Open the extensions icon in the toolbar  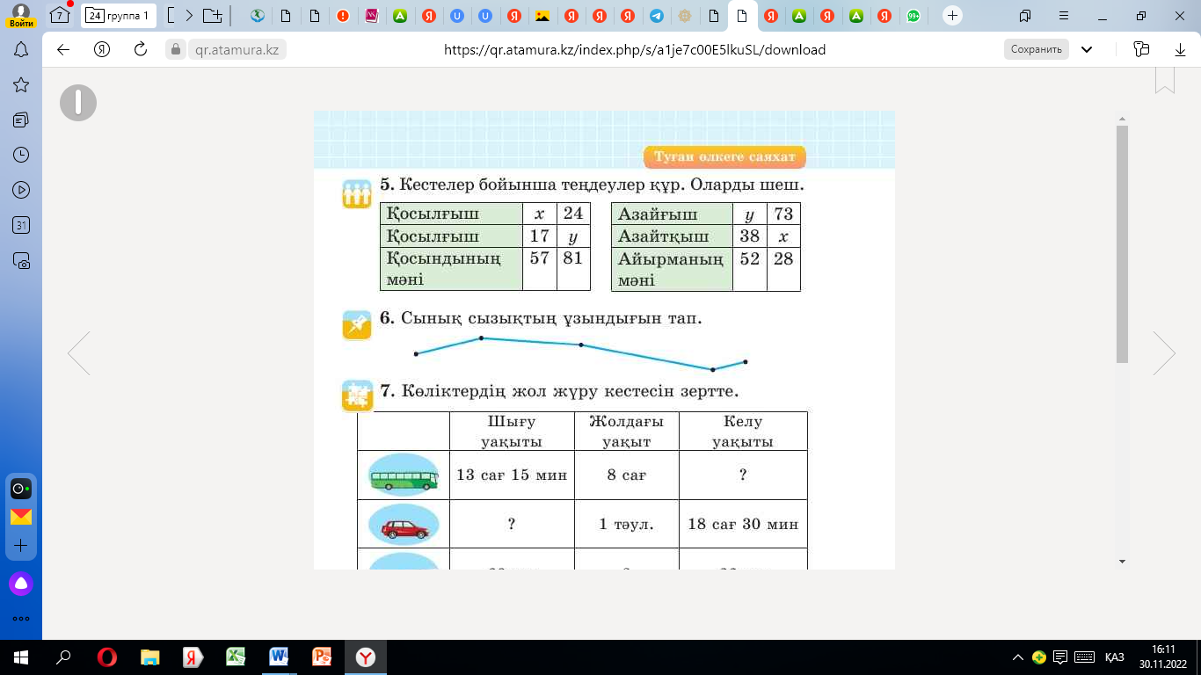(1142, 50)
